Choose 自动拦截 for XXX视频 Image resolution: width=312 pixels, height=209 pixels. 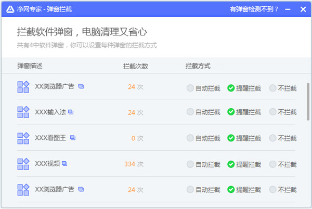(190, 164)
